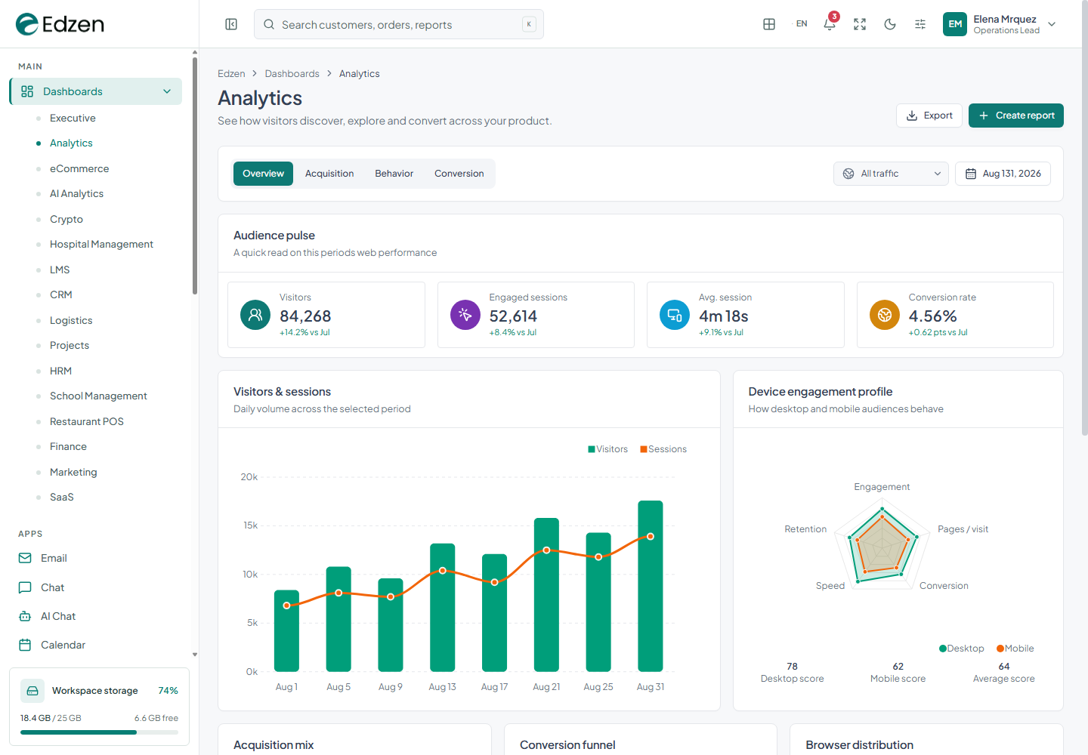Toggle dark mode with moon icon
The height and width of the screenshot is (755, 1088).
(890, 24)
